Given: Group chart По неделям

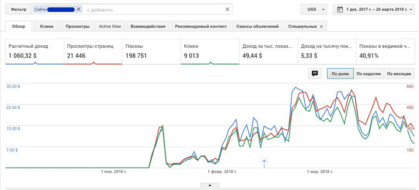Looking at the screenshot, I should (x=368, y=74).
